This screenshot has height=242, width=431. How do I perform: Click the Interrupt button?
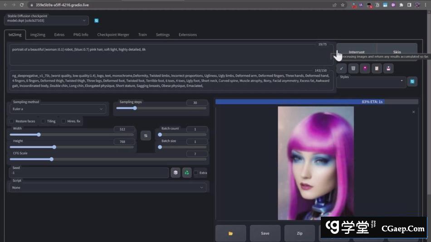(x=357, y=51)
